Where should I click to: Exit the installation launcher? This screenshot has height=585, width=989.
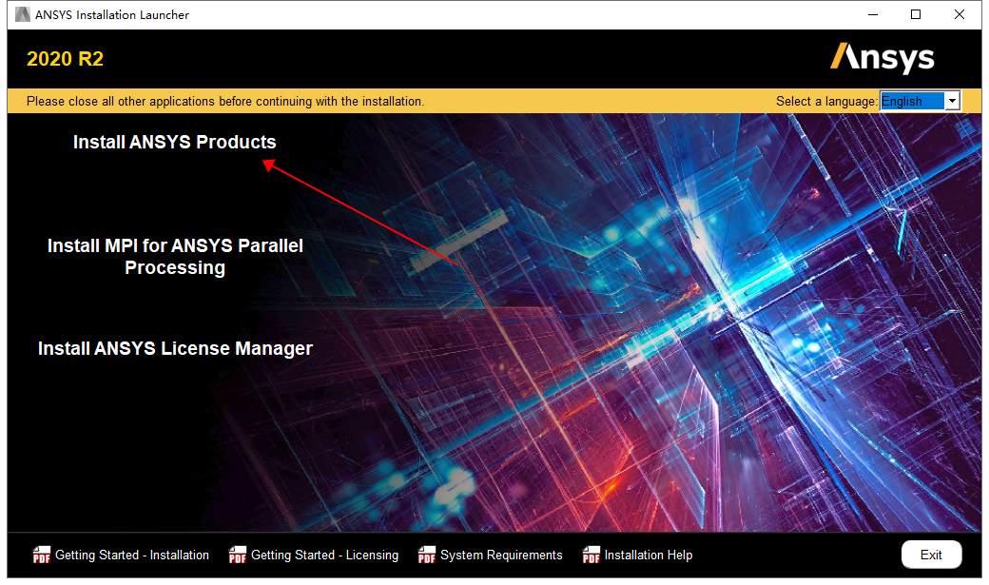[x=931, y=555]
